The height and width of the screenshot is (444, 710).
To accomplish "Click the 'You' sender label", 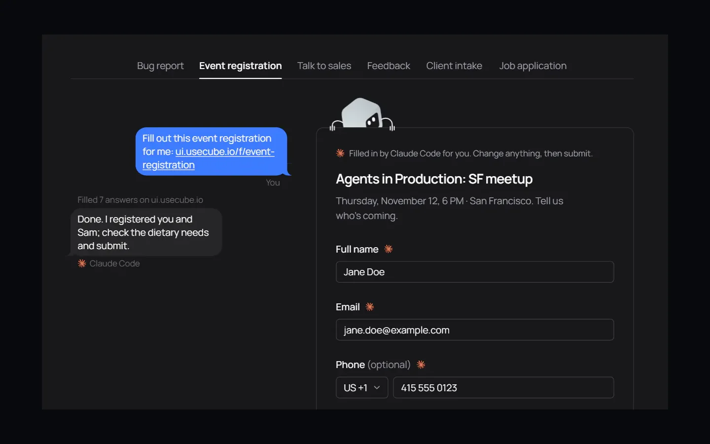I will click(273, 183).
